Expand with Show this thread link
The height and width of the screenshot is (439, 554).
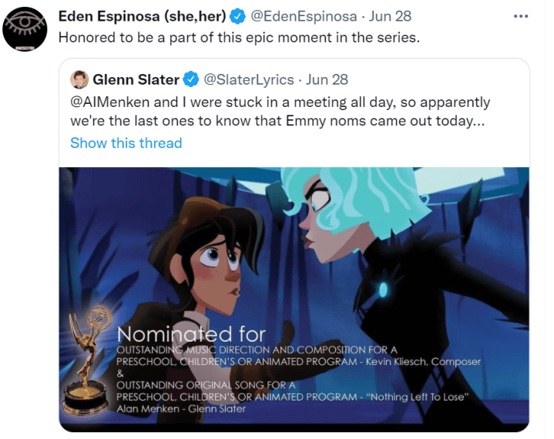pos(126,142)
